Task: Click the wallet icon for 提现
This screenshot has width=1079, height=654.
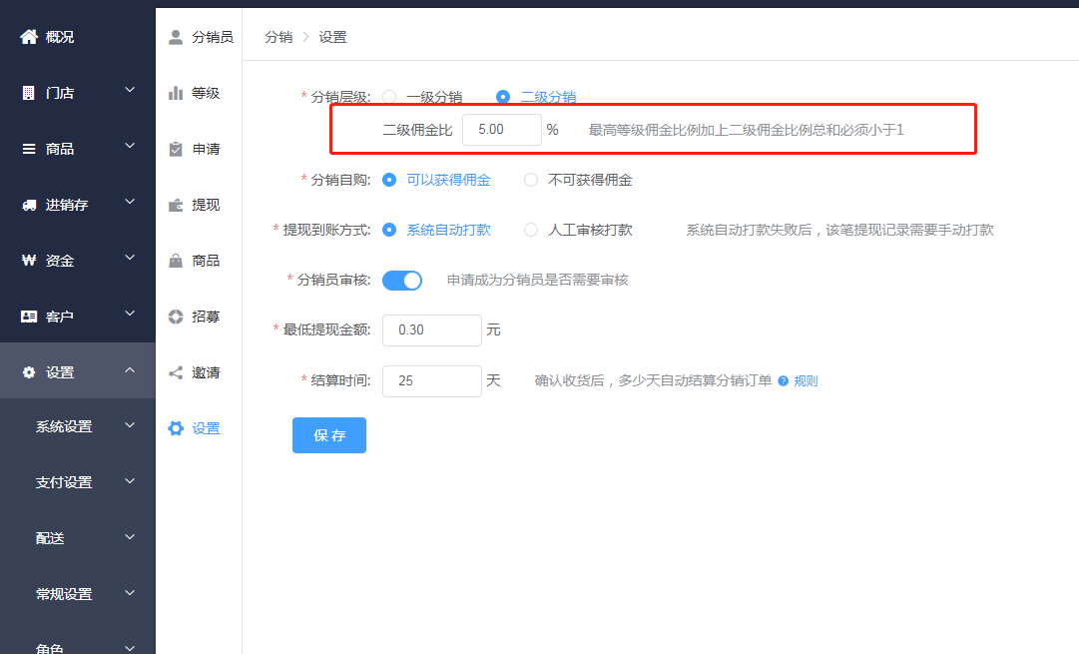Action: 176,205
